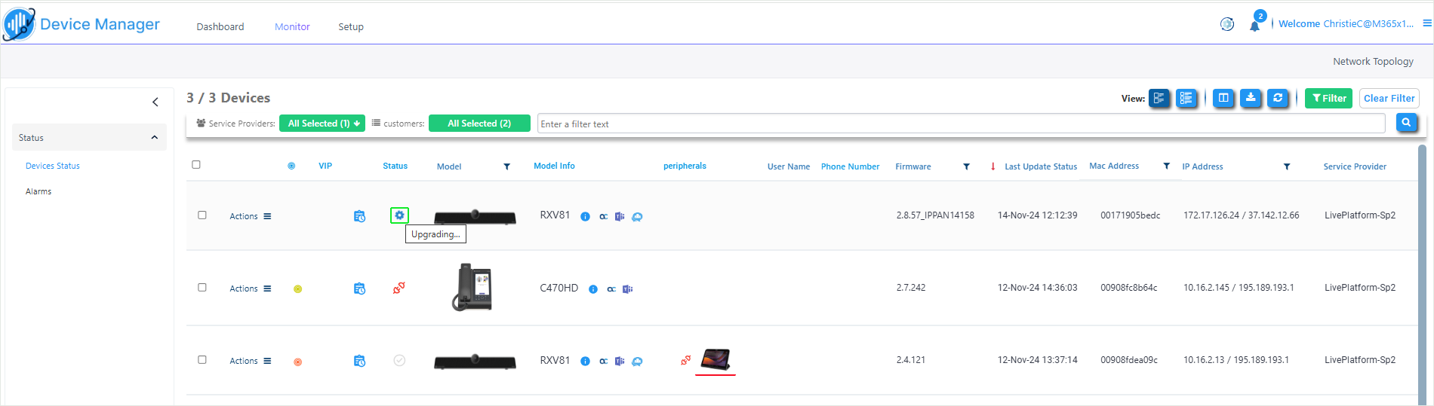
Task: Open Actions menu for 2.4.121 row
Action: [251, 361]
